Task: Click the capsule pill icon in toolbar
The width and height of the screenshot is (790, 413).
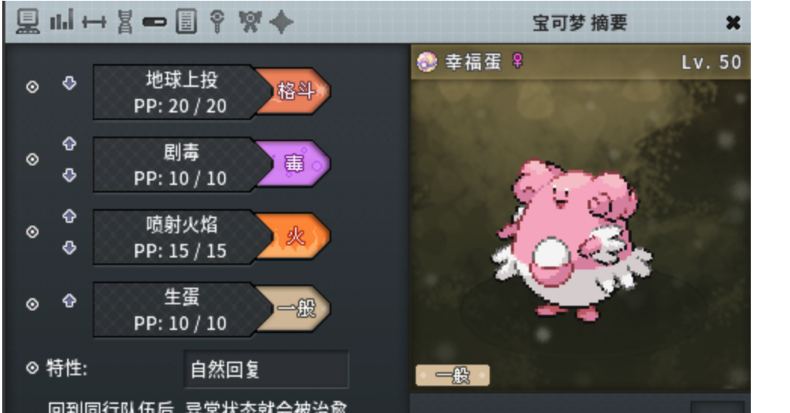Action: [x=154, y=22]
